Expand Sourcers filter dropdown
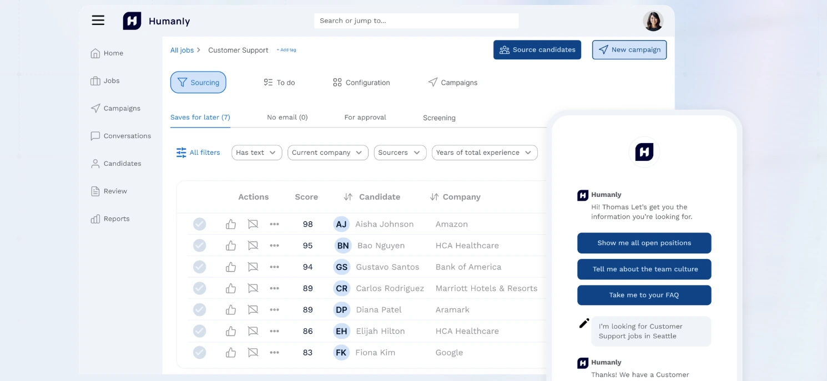This screenshot has height=381, width=827. (400, 153)
